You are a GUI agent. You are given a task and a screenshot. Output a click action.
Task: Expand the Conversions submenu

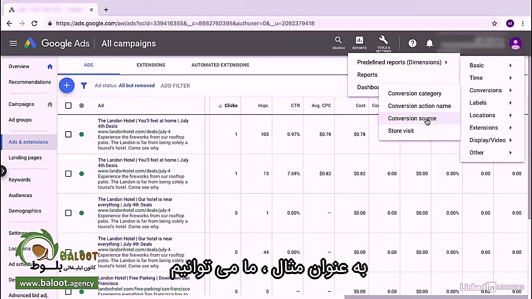(x=485, y=90)
